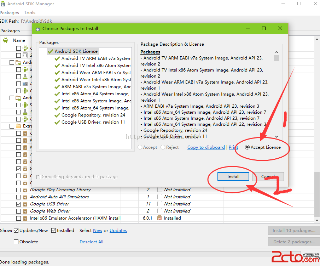Uncheck the Google USB Driver checkbox in main list

19,204
